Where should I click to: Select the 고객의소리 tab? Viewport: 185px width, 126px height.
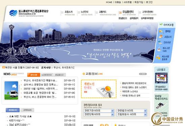point(27,110)
